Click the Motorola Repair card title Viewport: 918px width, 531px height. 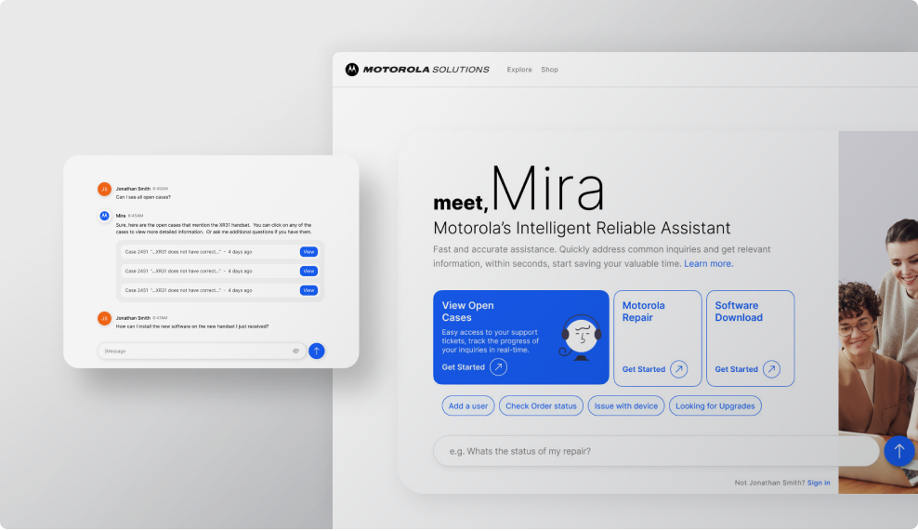pos(643,312)
